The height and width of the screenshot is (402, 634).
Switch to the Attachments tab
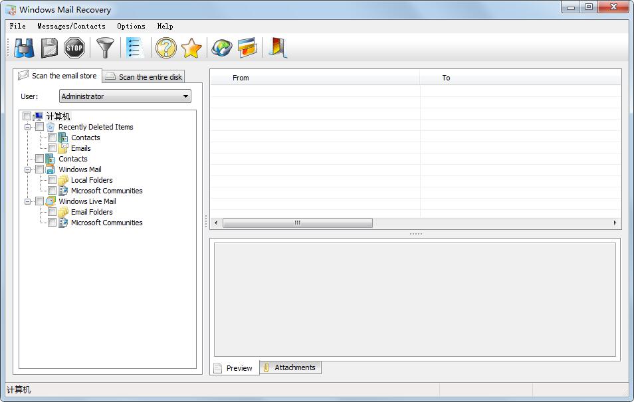(x=290, y=367)
